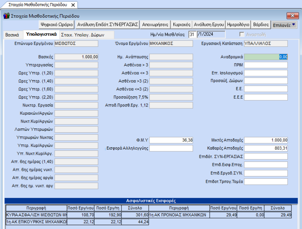
Task: Switch to the Βασικά tab
Action: click(12, 35)
